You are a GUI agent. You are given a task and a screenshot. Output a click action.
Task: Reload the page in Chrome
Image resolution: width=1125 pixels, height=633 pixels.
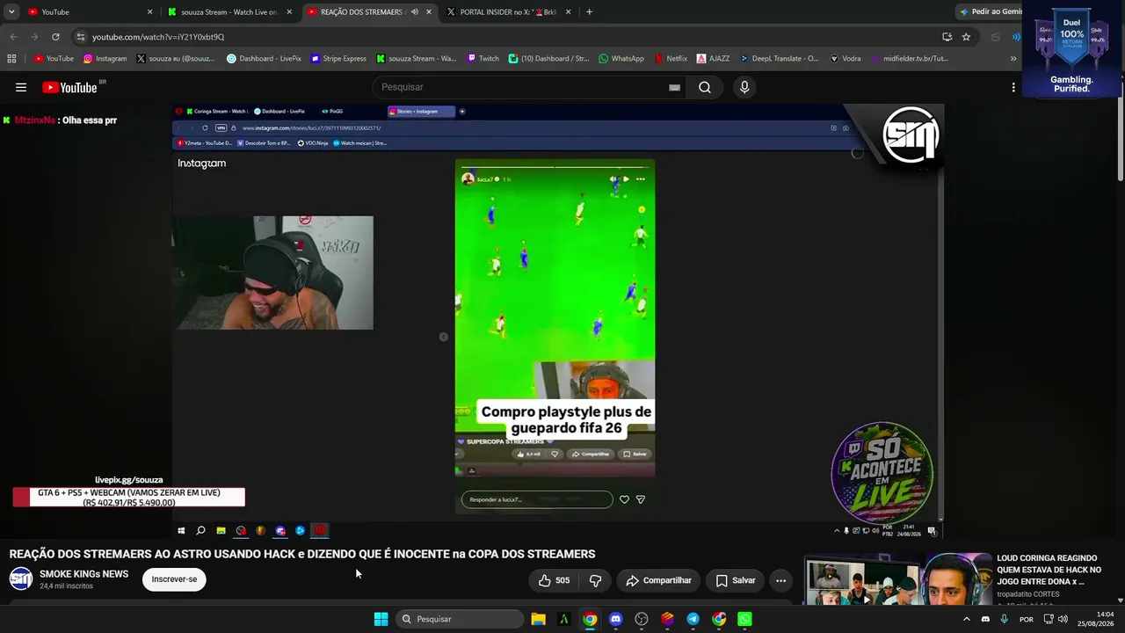(55, 37)
